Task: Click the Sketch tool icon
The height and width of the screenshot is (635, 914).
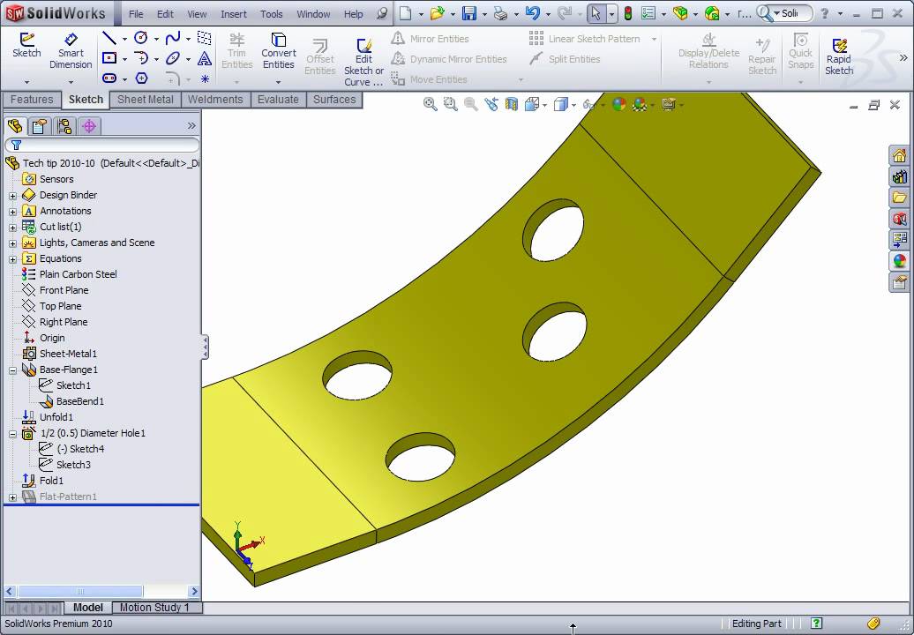Action: click(x=26, y=46)
